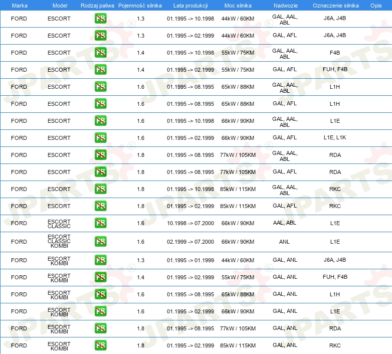The image size is (392, 354).
Task: Select the '01.1995 -> 01.1999' production years cell
Action: click(x=190, y=260)
